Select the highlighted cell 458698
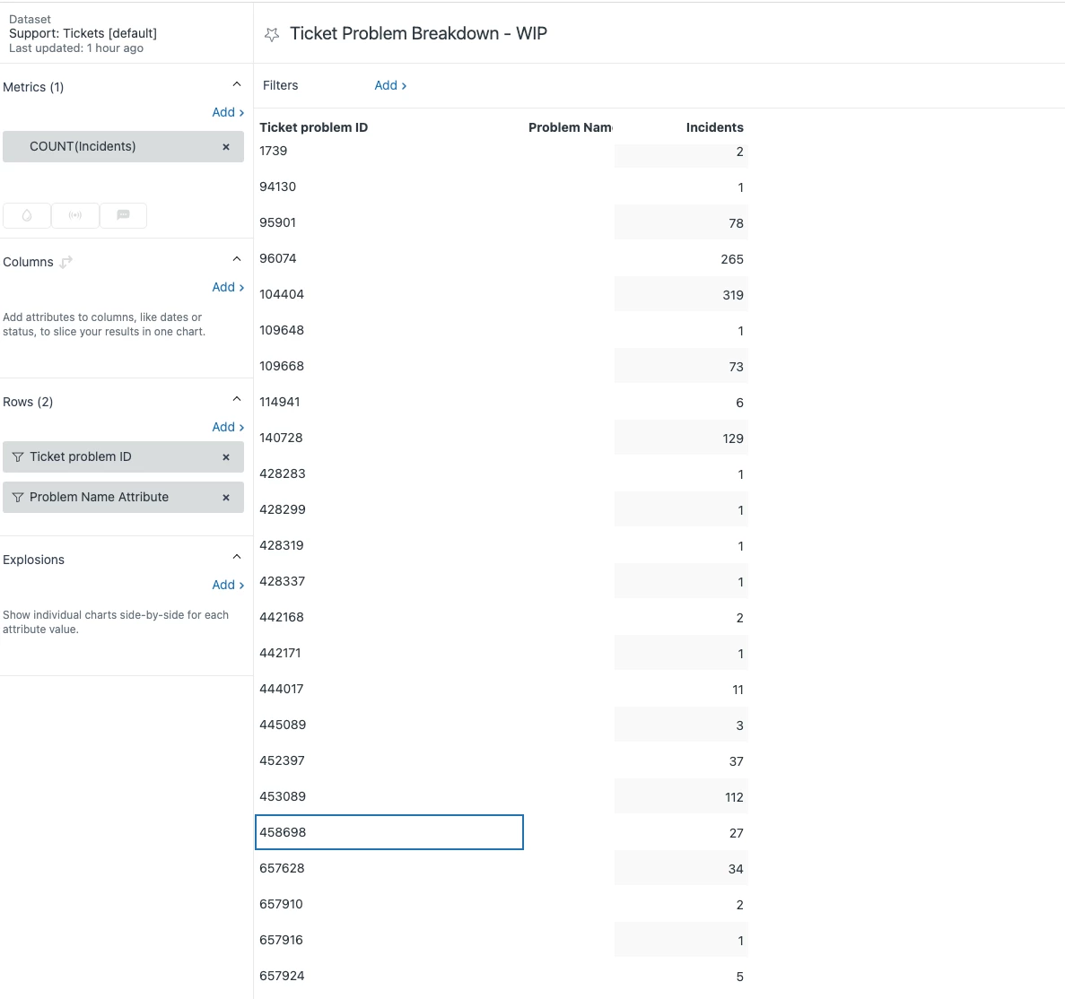1065x999 pixels. 389,832
